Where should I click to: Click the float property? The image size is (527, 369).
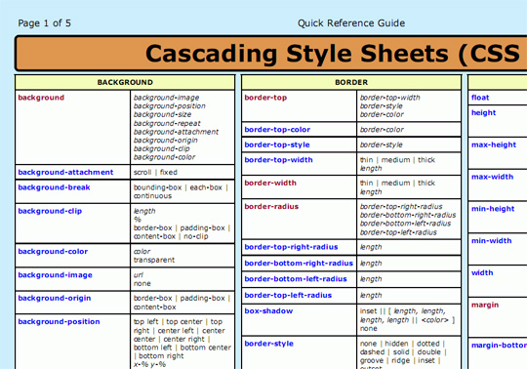(x=480, y=98)
